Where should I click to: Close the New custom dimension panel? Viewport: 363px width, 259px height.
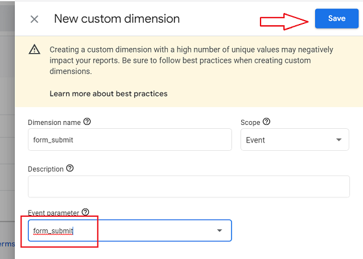[34, 19]
